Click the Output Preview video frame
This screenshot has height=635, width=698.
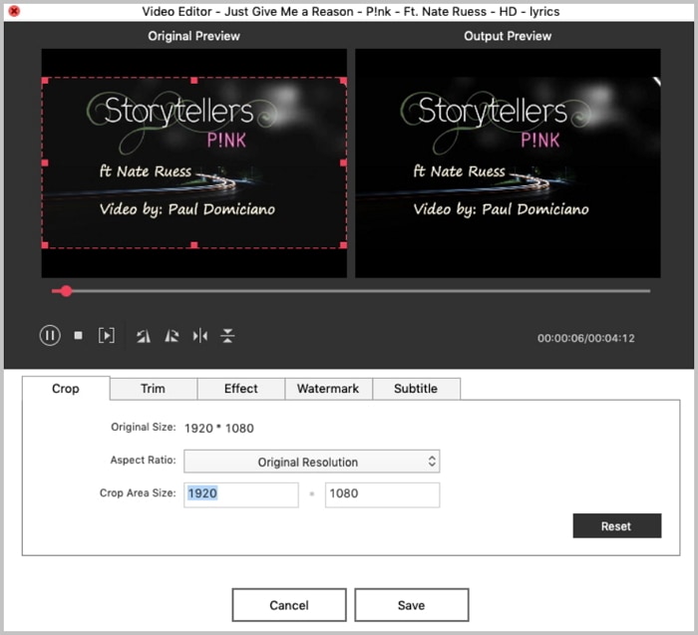click(x=508, y=163)
